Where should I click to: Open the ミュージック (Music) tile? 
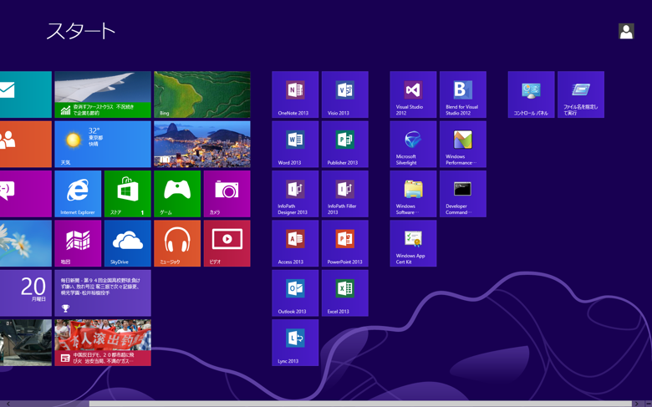point(177,243)
